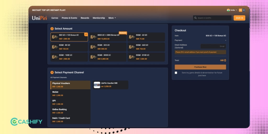The width and height of the screenshot is (268, 134).
Task: Click the India flag icon
Action: 228,10
